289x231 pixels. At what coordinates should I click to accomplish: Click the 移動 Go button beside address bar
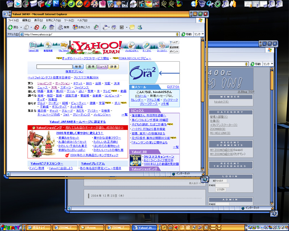click(x=186, y=34)
